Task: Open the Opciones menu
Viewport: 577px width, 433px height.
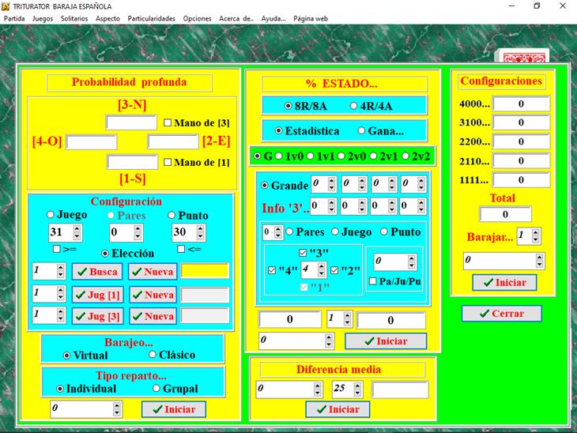Action: (x=197, y=18)
